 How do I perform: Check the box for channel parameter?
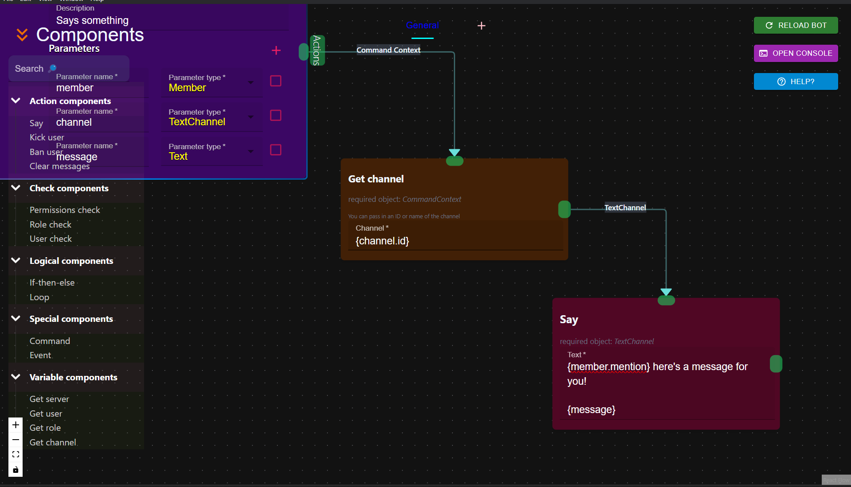(x=276, y=116)
